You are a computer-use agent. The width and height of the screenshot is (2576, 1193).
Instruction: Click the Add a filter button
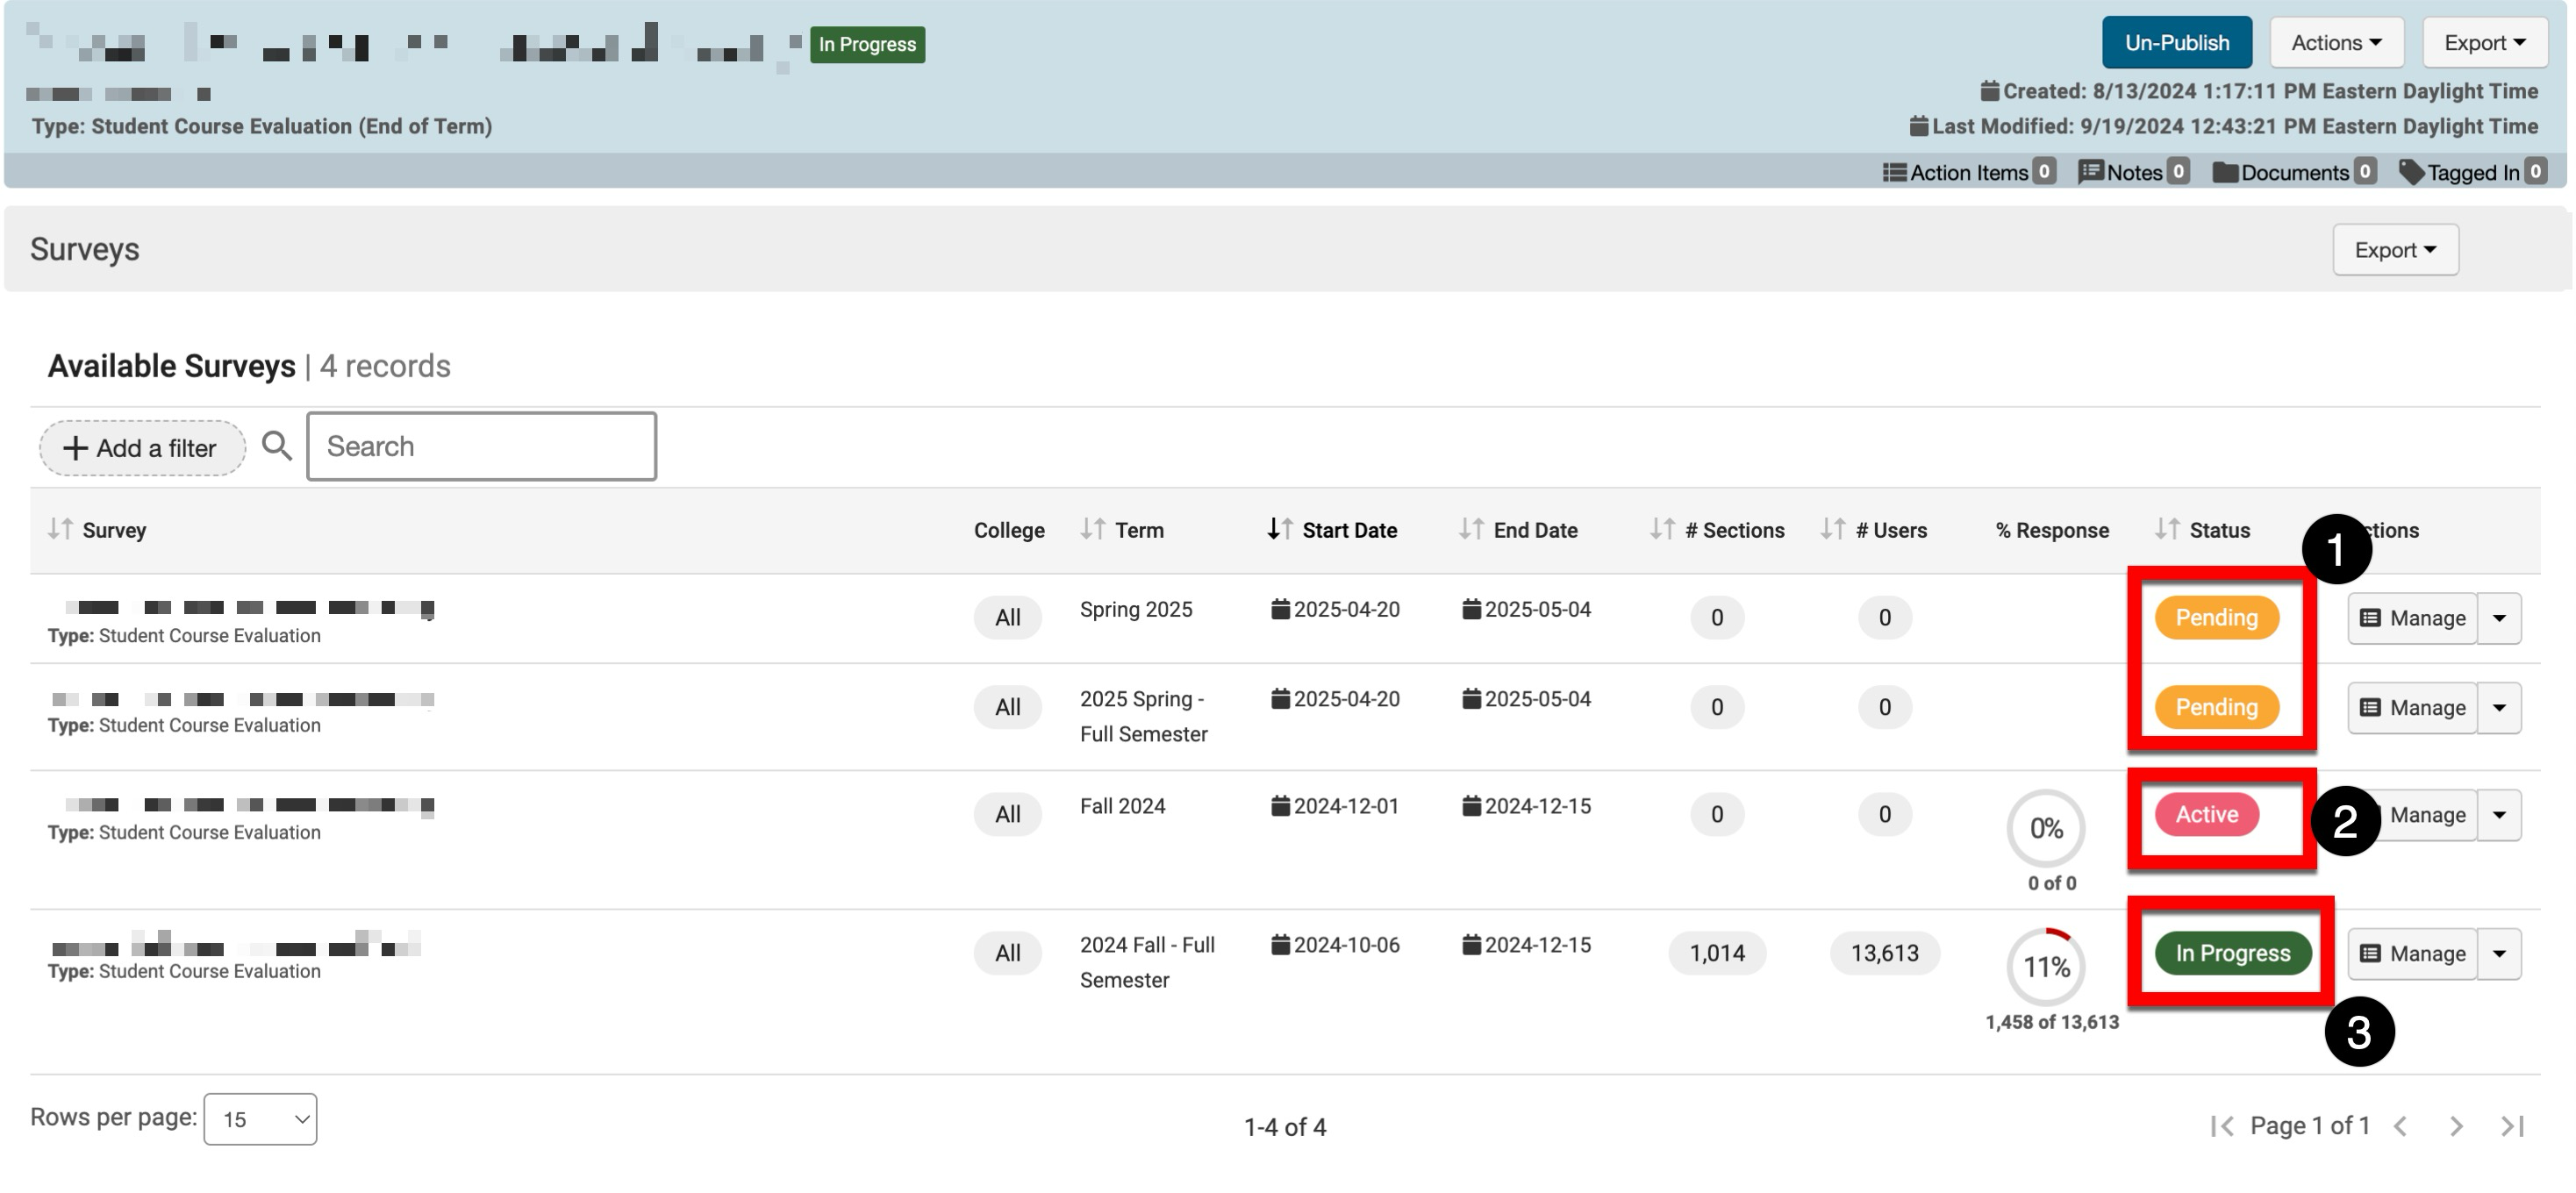coord(142,448)
